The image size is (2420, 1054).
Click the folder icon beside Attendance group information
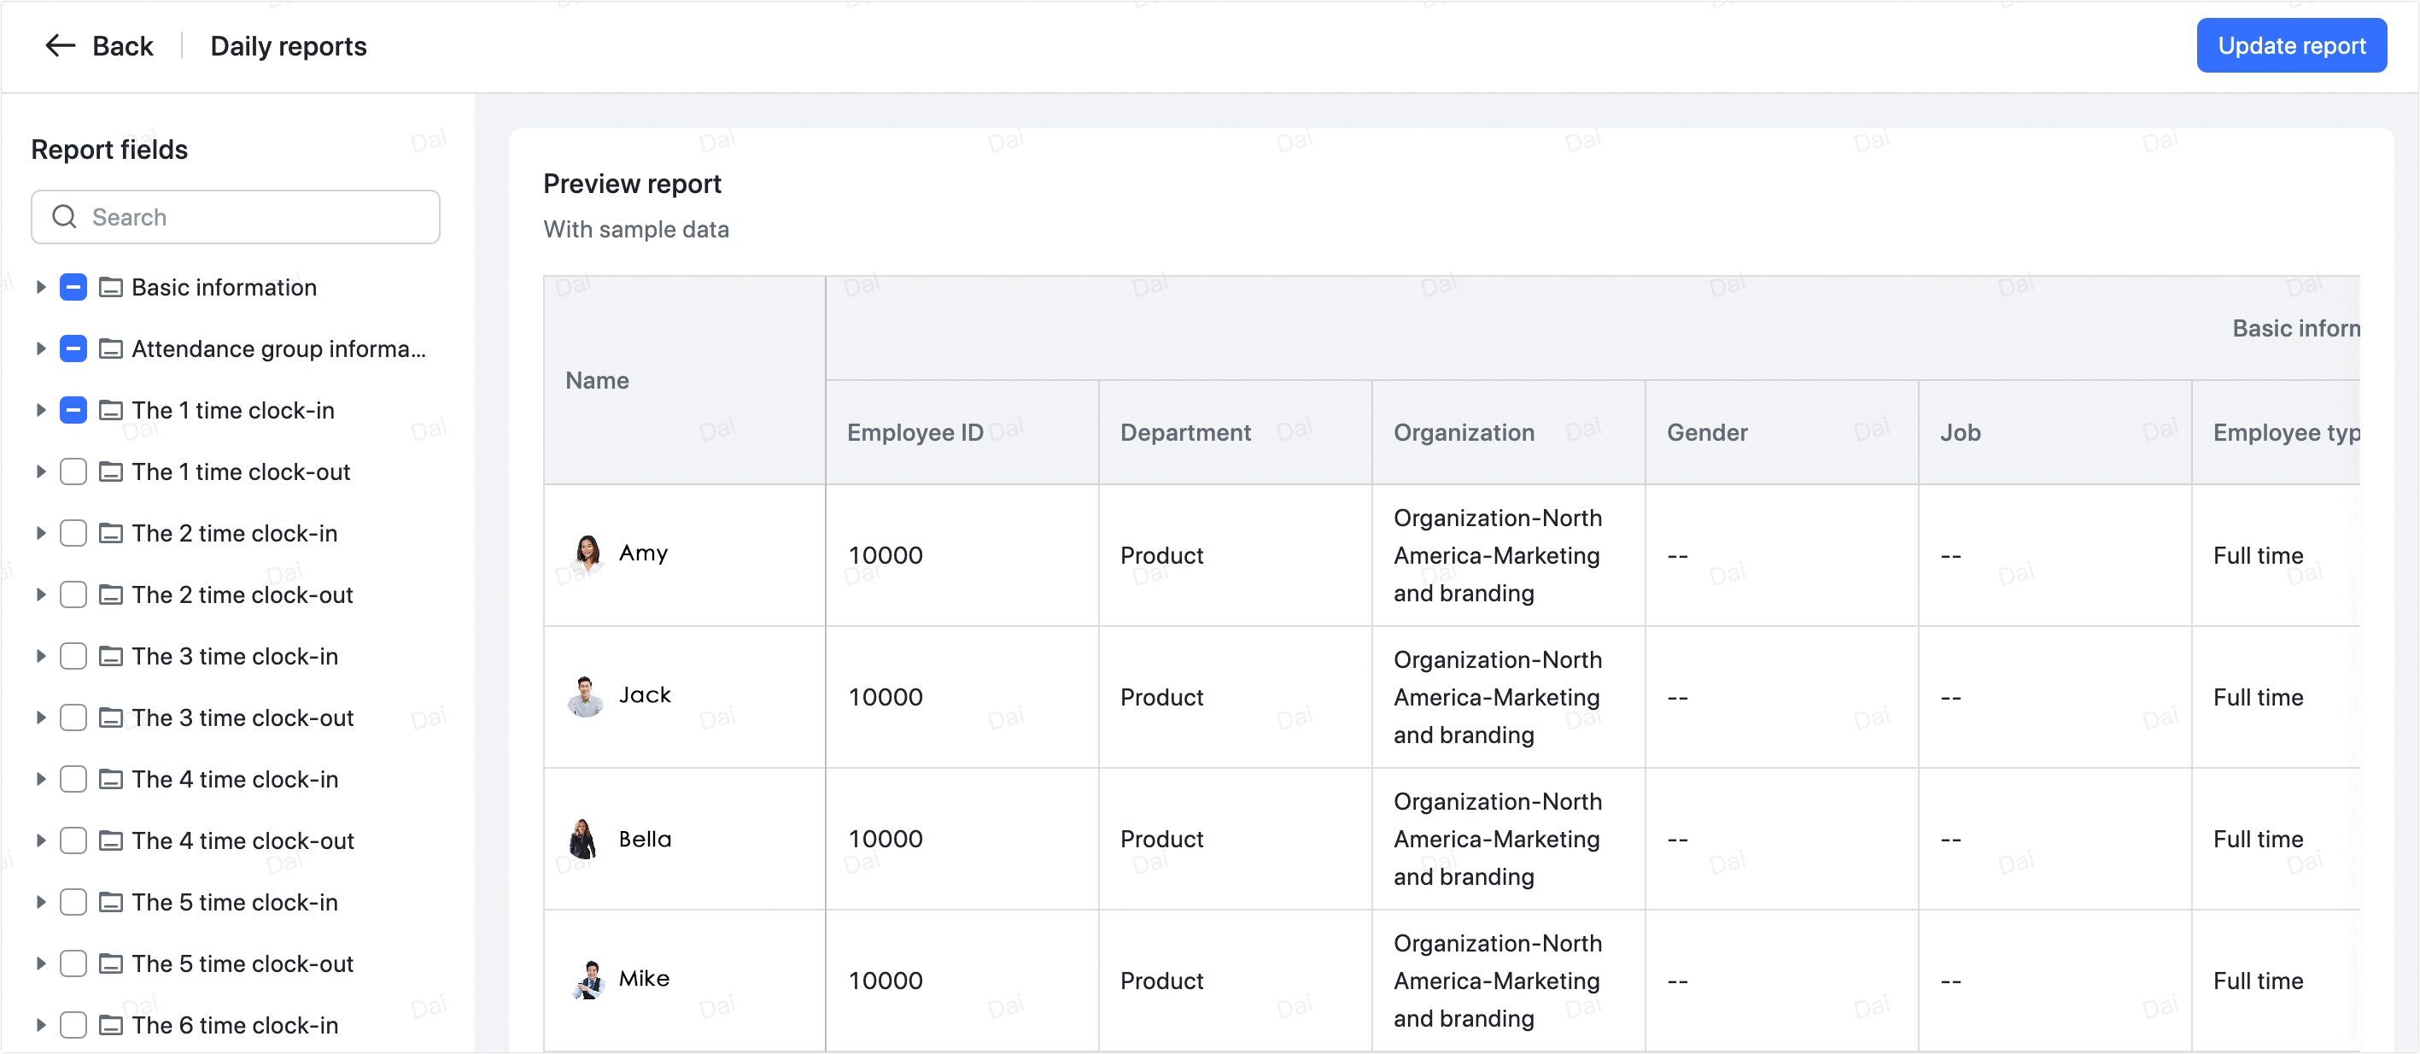[x=110, y=348]
